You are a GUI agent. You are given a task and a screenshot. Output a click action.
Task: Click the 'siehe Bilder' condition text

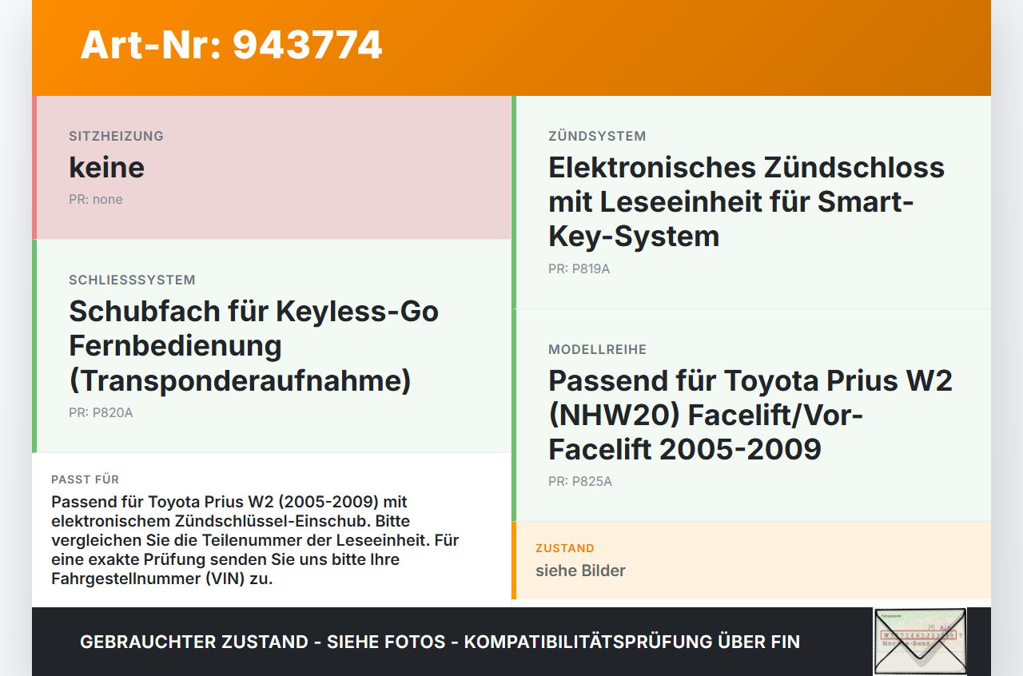click(580, 571)
